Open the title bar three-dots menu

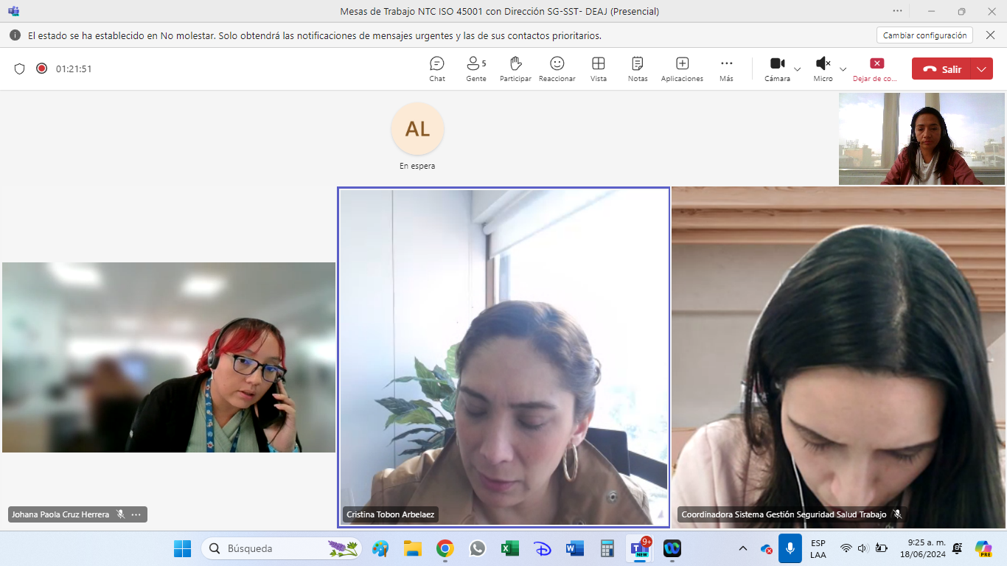click(897, 11)
